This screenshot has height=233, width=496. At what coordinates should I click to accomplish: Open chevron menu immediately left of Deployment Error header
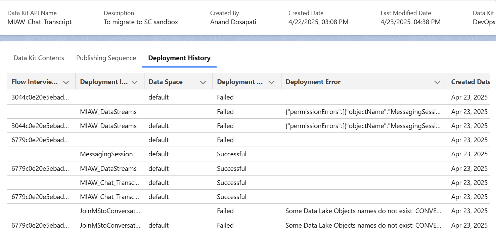272,82
